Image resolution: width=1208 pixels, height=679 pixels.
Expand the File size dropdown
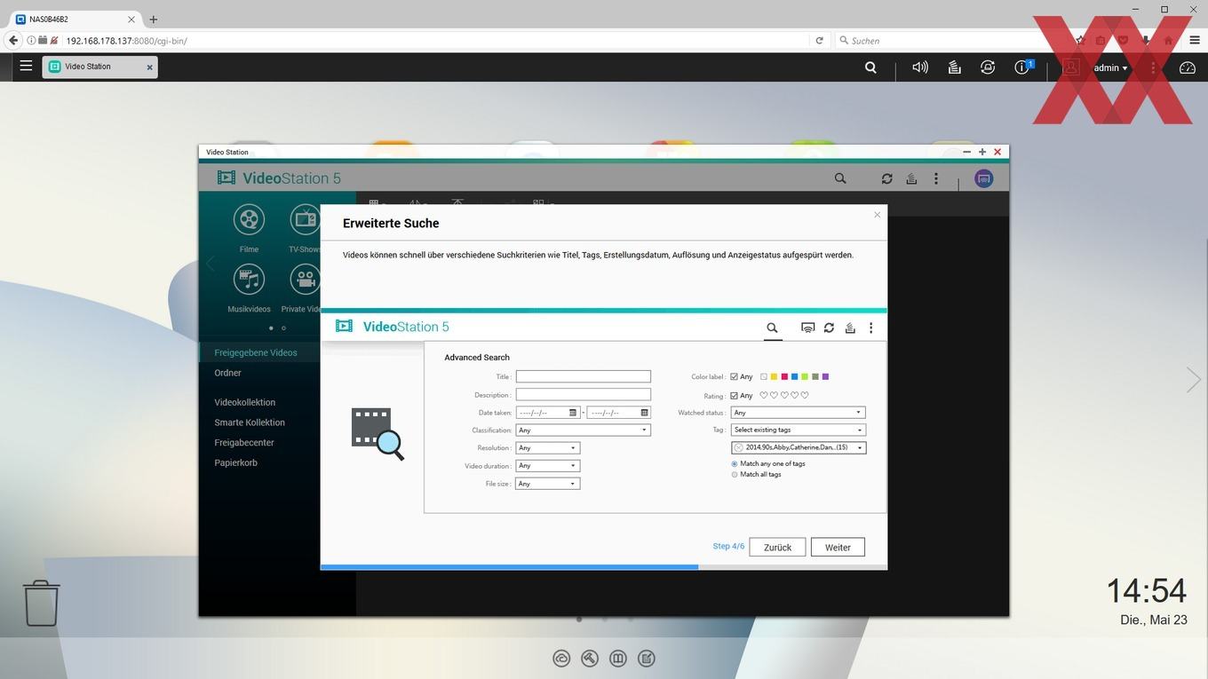pos(547,484)
